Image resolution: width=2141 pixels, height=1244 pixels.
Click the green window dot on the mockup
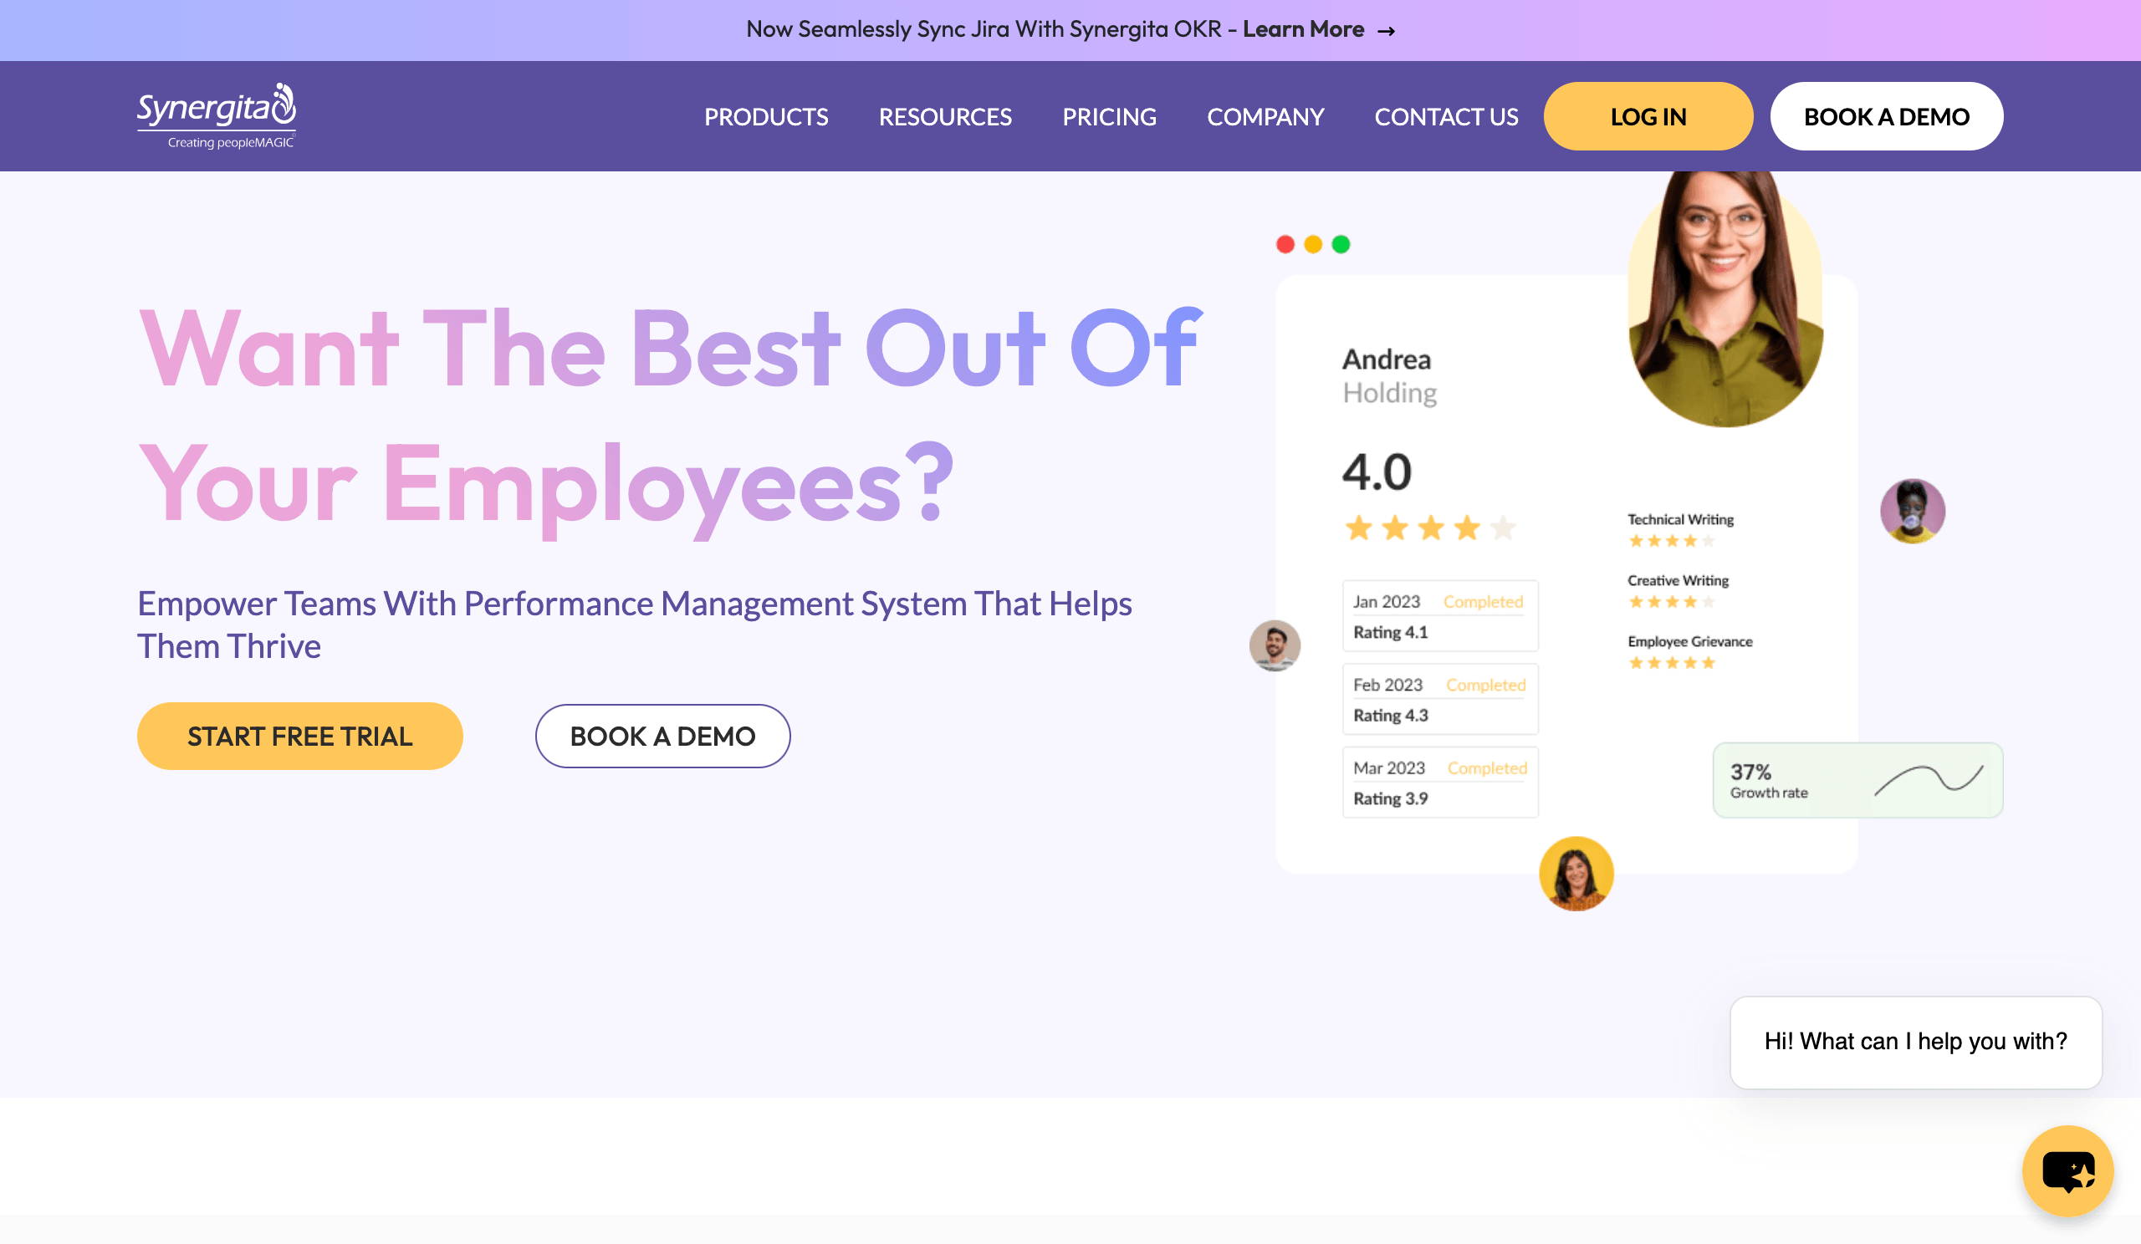tap(1340, 245)
